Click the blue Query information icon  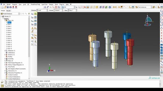pyautogui.click(x=110, y=7)
